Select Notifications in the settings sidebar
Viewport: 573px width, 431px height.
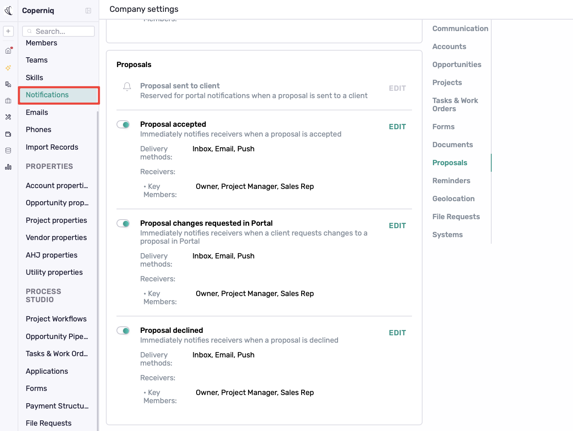pos(59,95)
